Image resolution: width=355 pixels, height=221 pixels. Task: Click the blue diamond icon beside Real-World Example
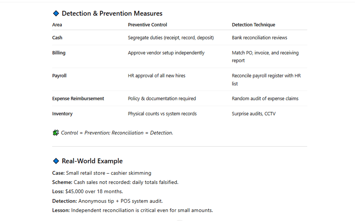point(56,161)
